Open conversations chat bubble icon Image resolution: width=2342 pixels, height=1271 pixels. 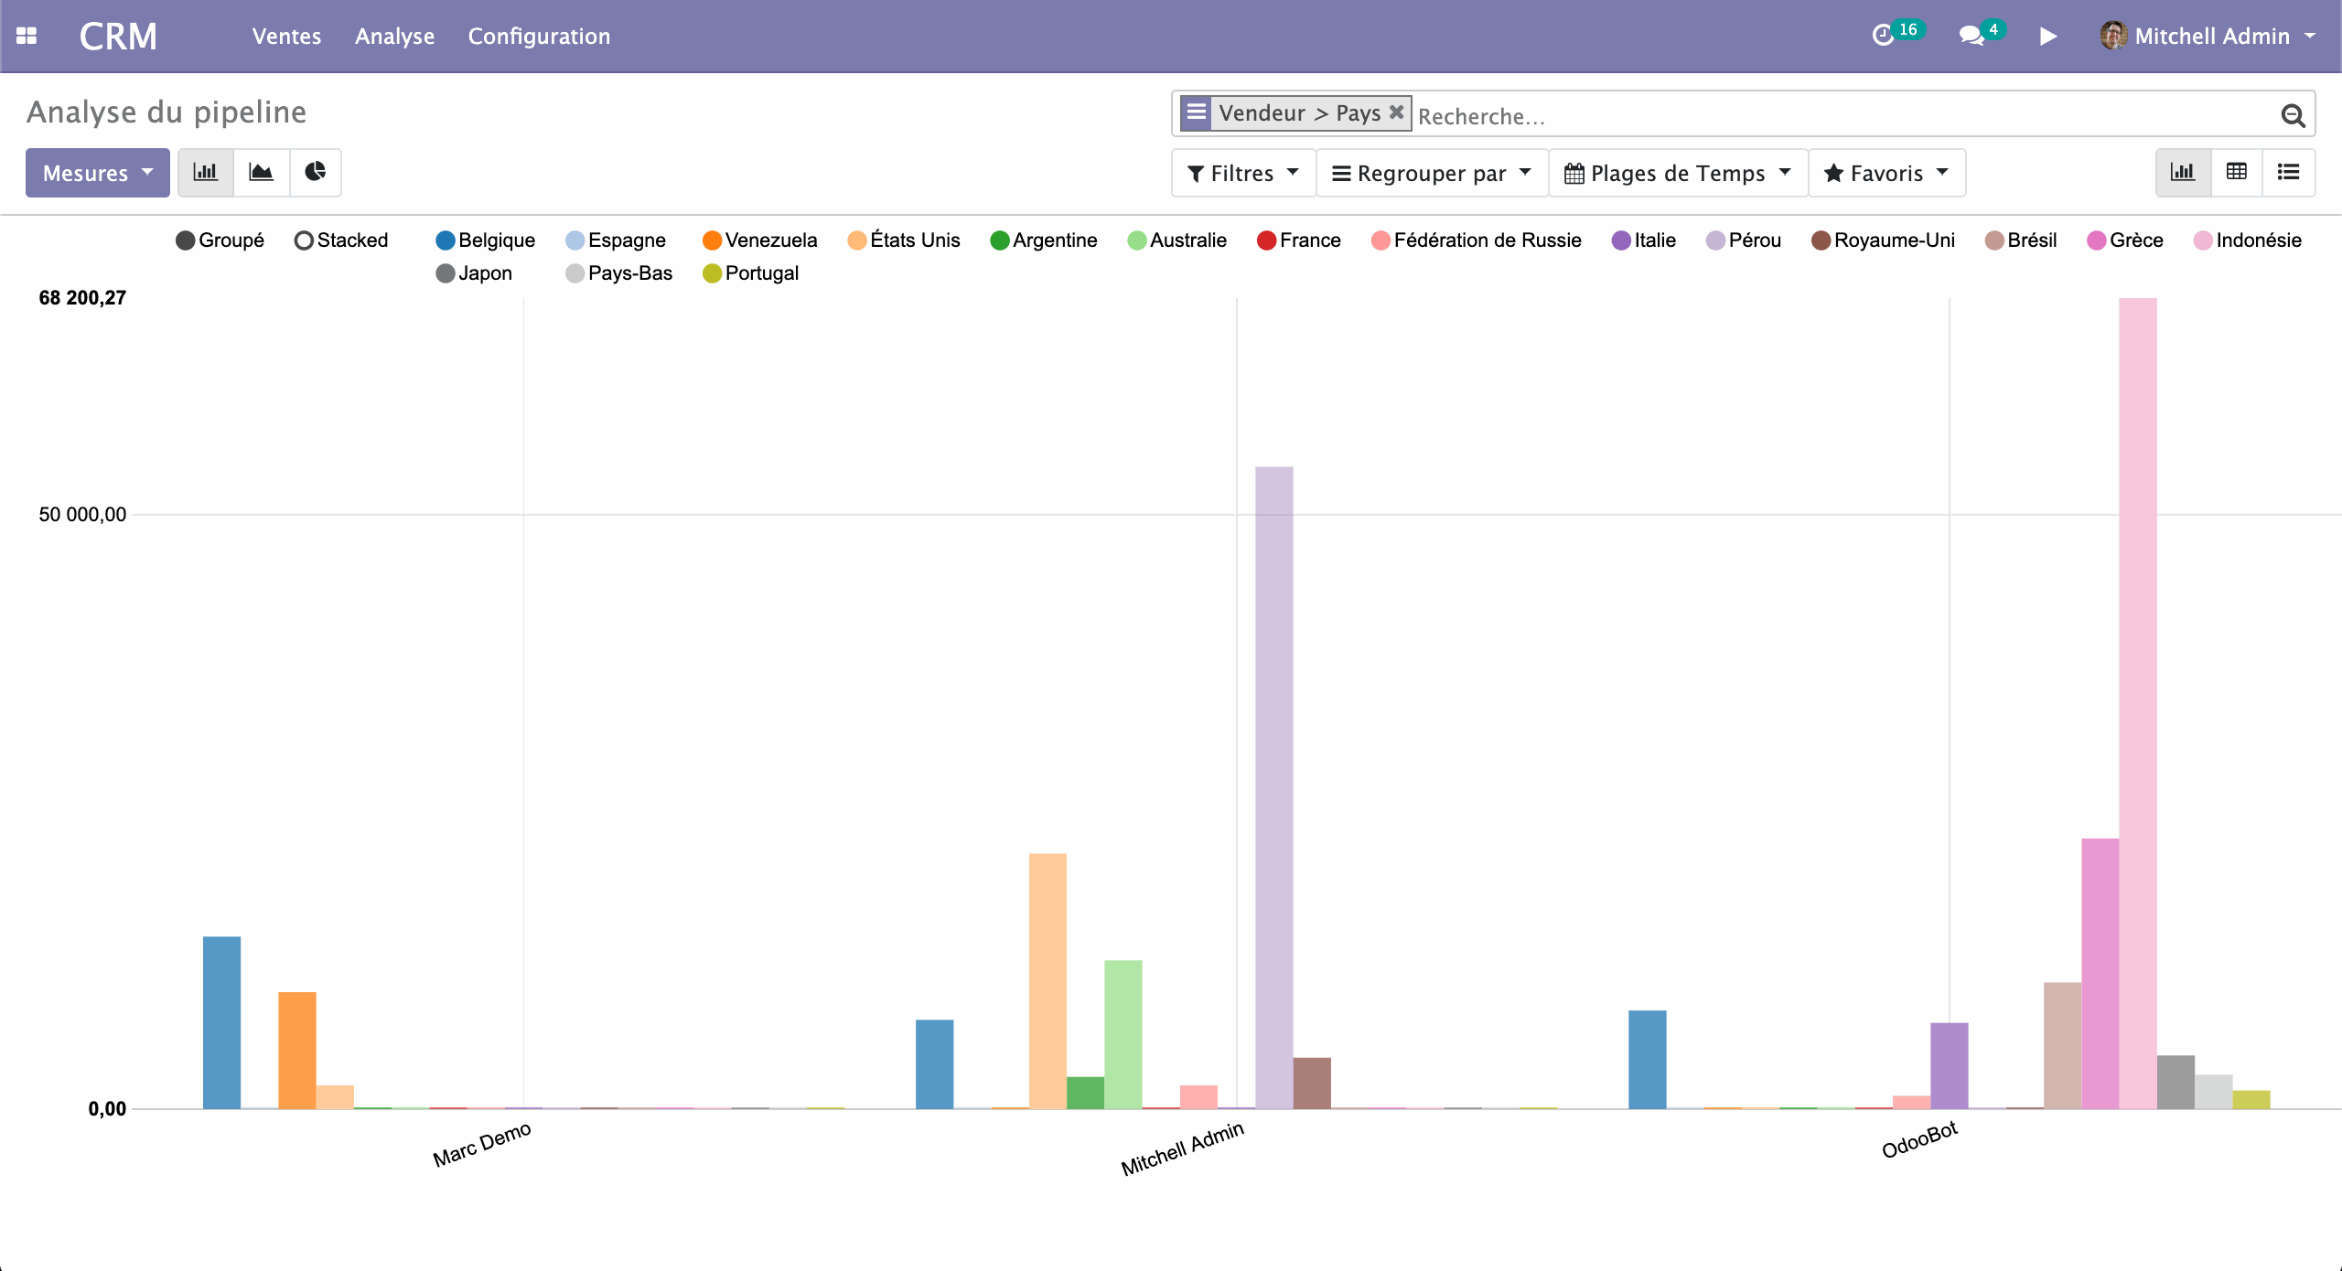[x=1971, y=36]
